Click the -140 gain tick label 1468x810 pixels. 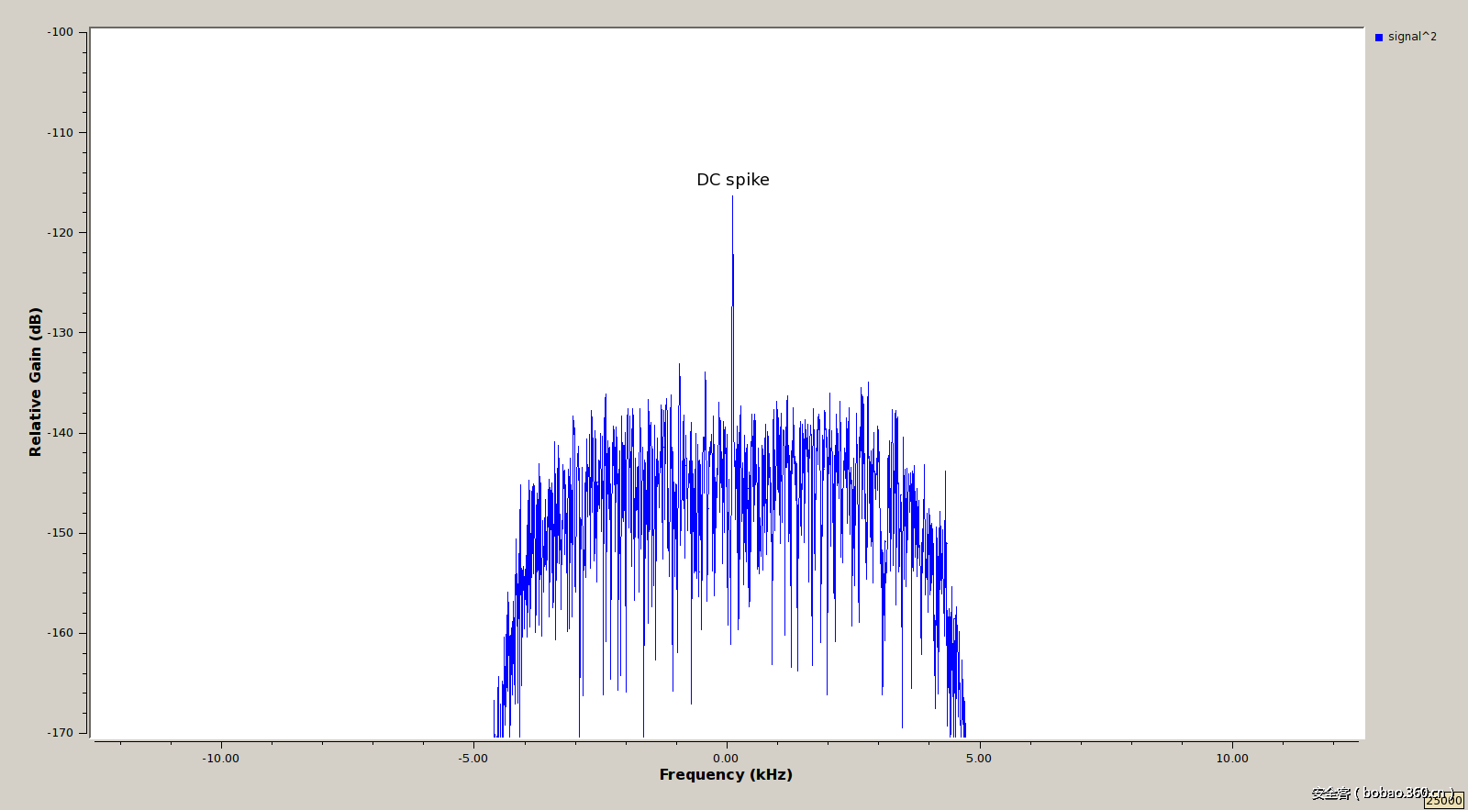coord(61,432)
